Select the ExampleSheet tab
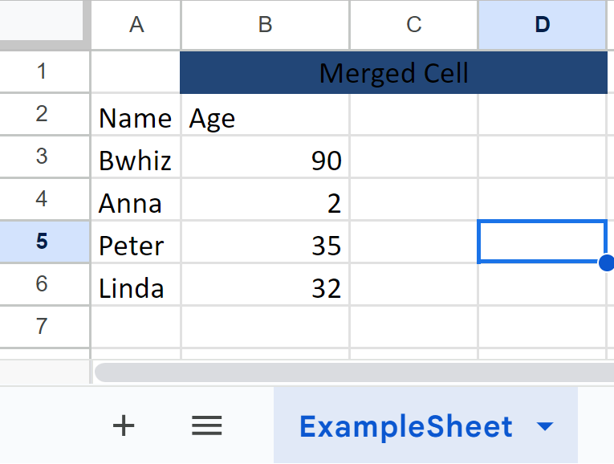Image resolution: width=614 pixels, height=464 pixels. pyautogui.click(x=405, y=426)
